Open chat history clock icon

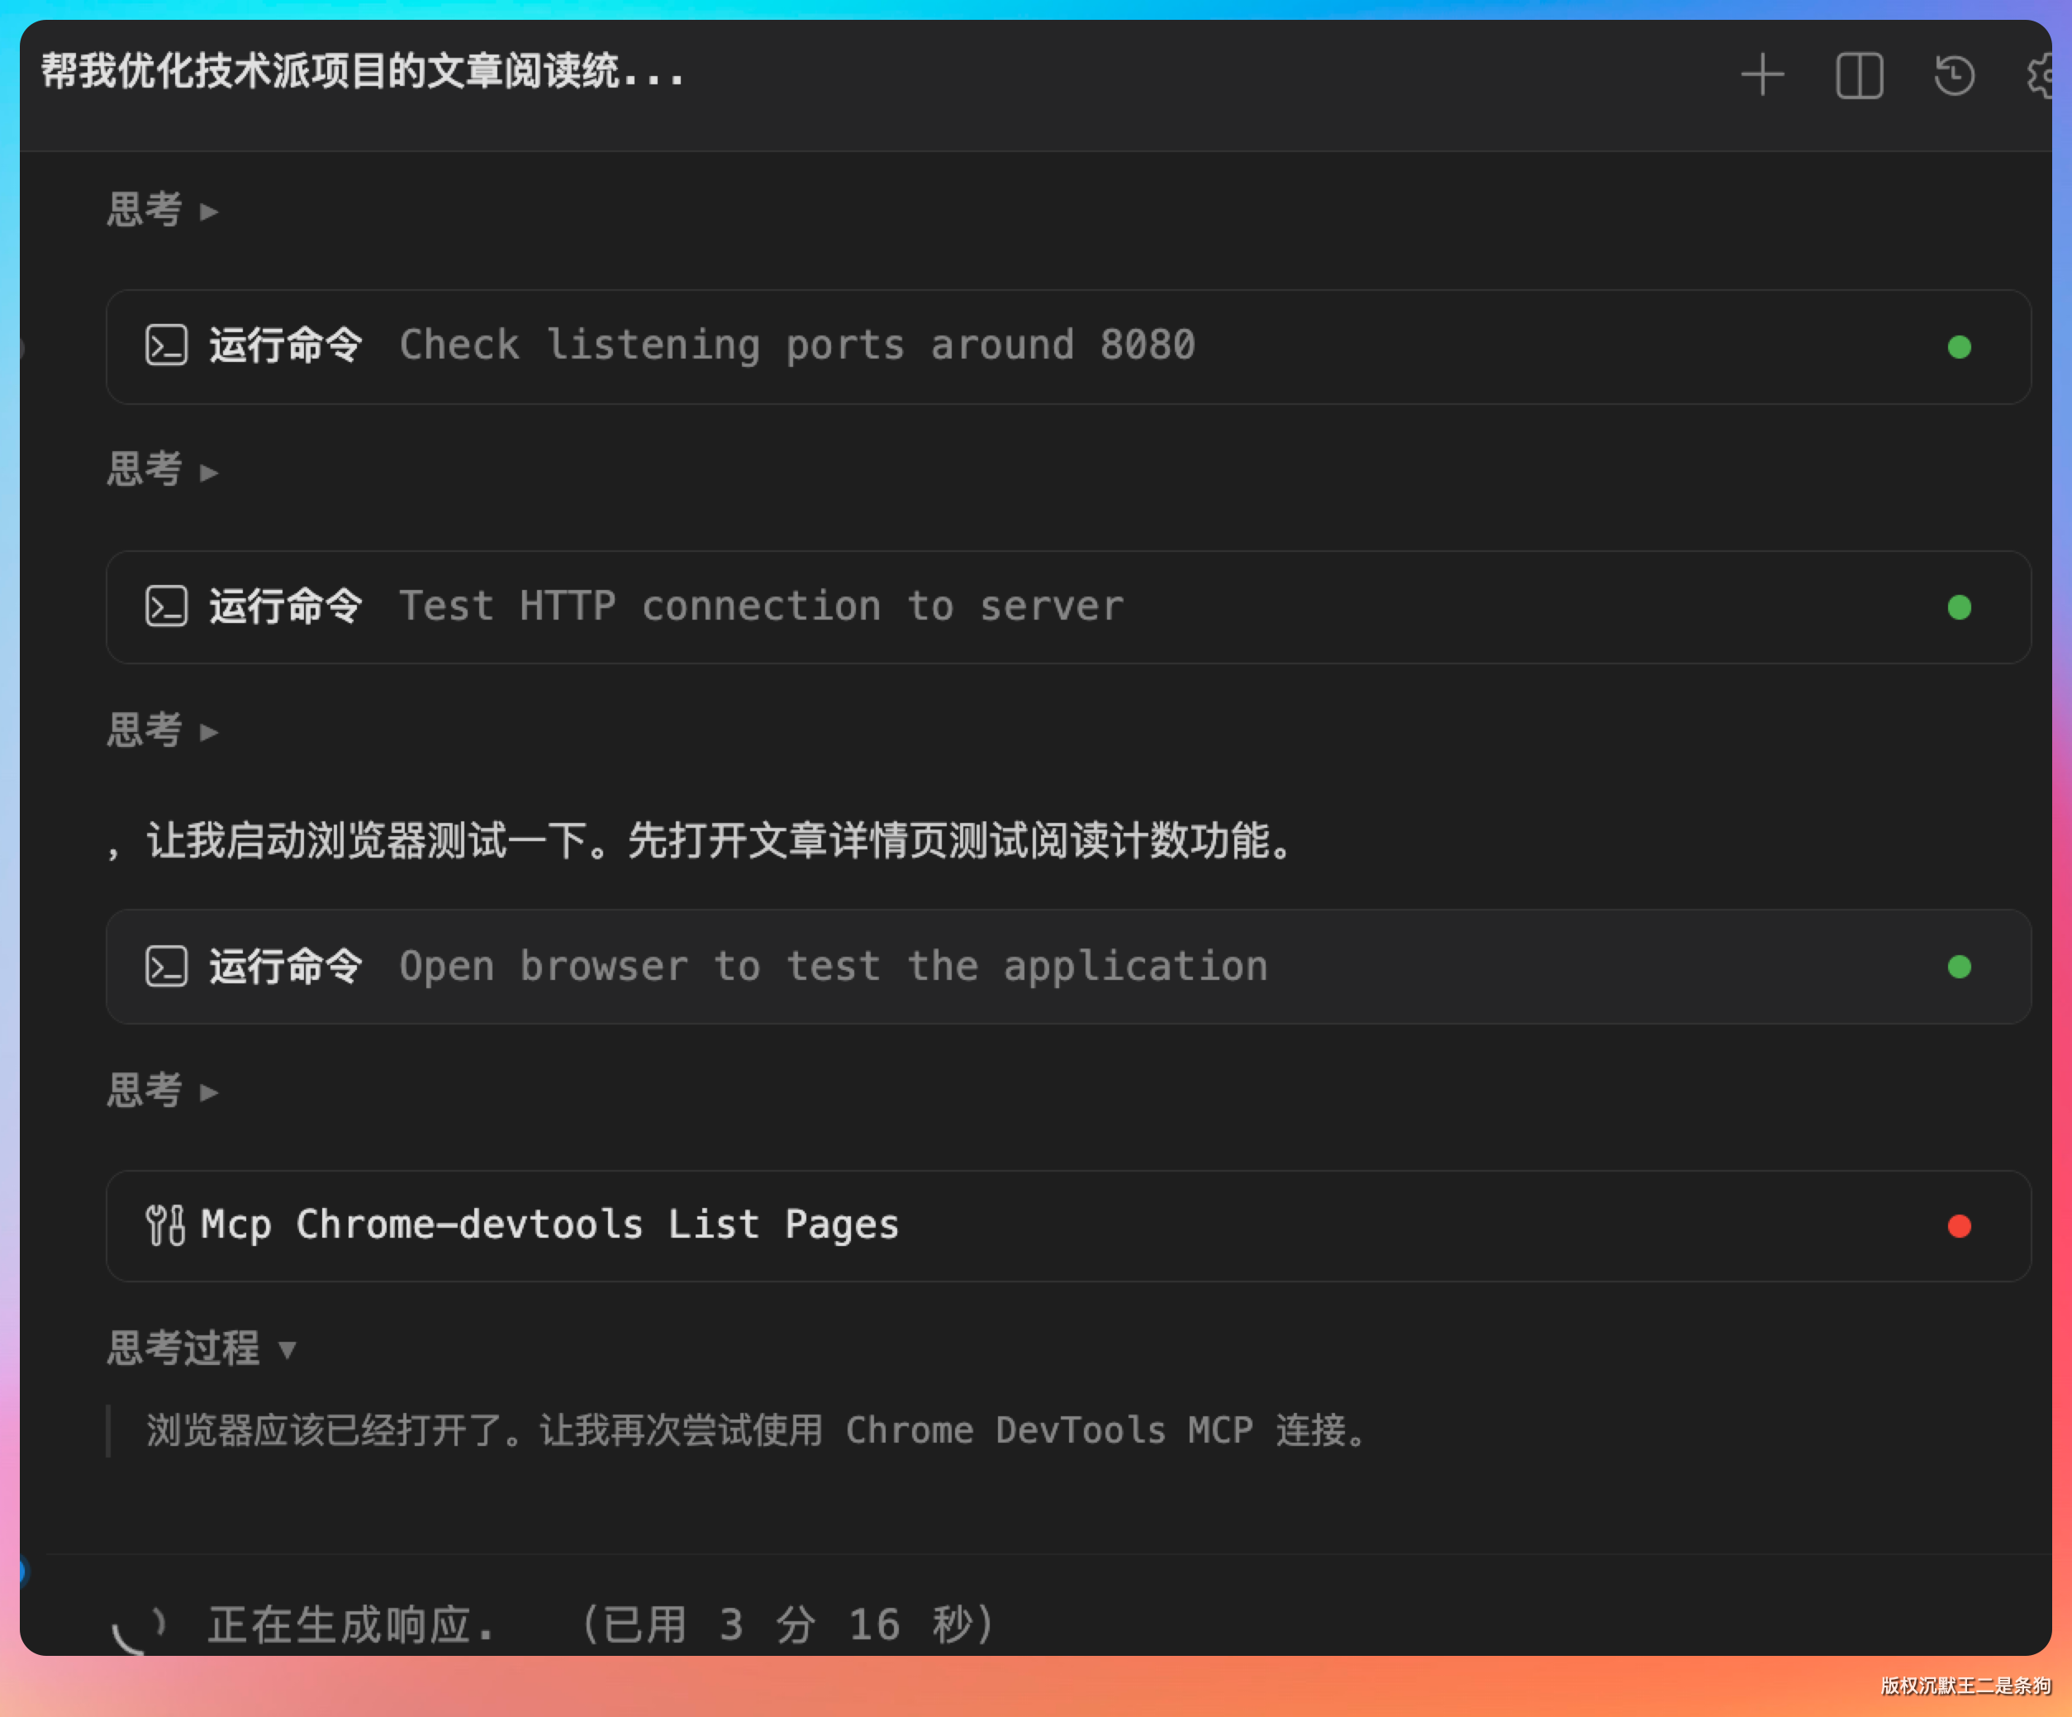coord(1954,76)
